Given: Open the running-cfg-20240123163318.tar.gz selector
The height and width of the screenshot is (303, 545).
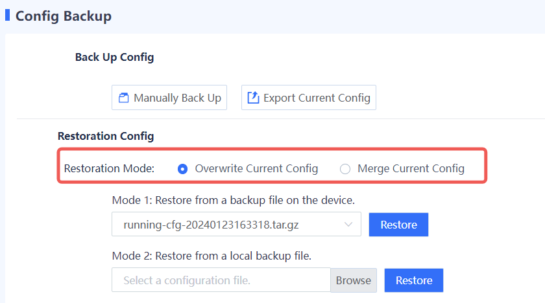Looking at the screenshot, I should tap(227, 225).
